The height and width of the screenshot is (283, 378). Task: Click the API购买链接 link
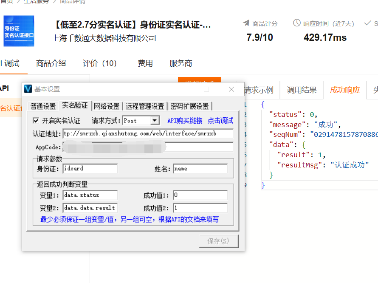click(x=185, y=121)
